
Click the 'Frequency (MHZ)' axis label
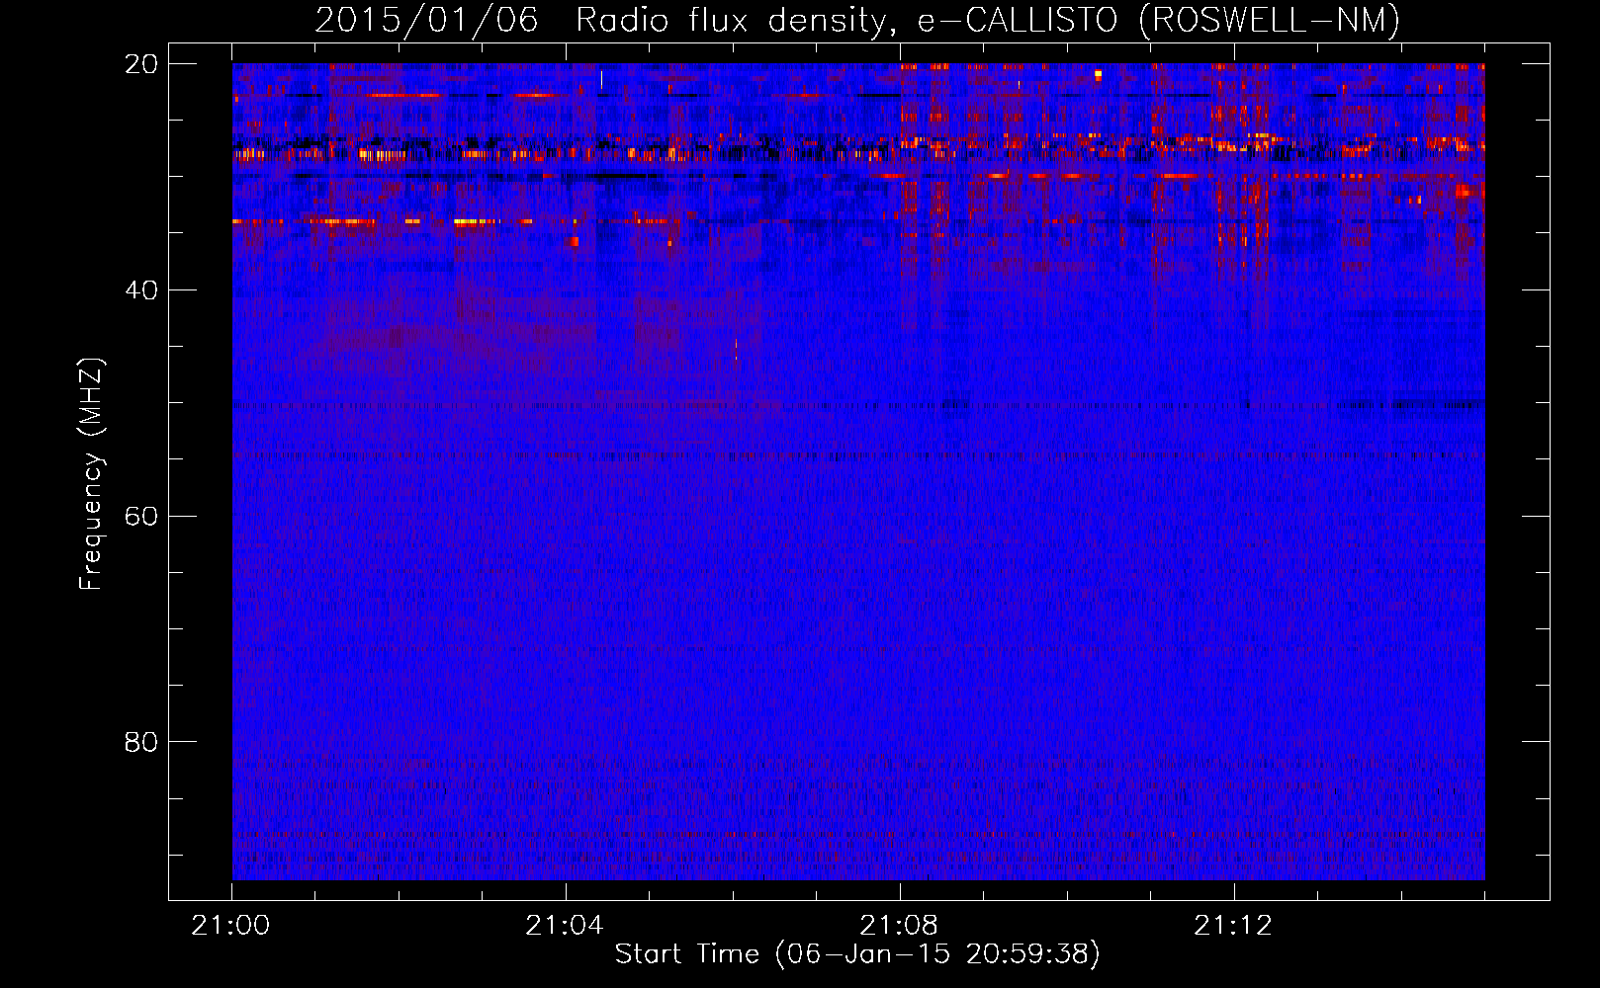click(x=91, y=474)
